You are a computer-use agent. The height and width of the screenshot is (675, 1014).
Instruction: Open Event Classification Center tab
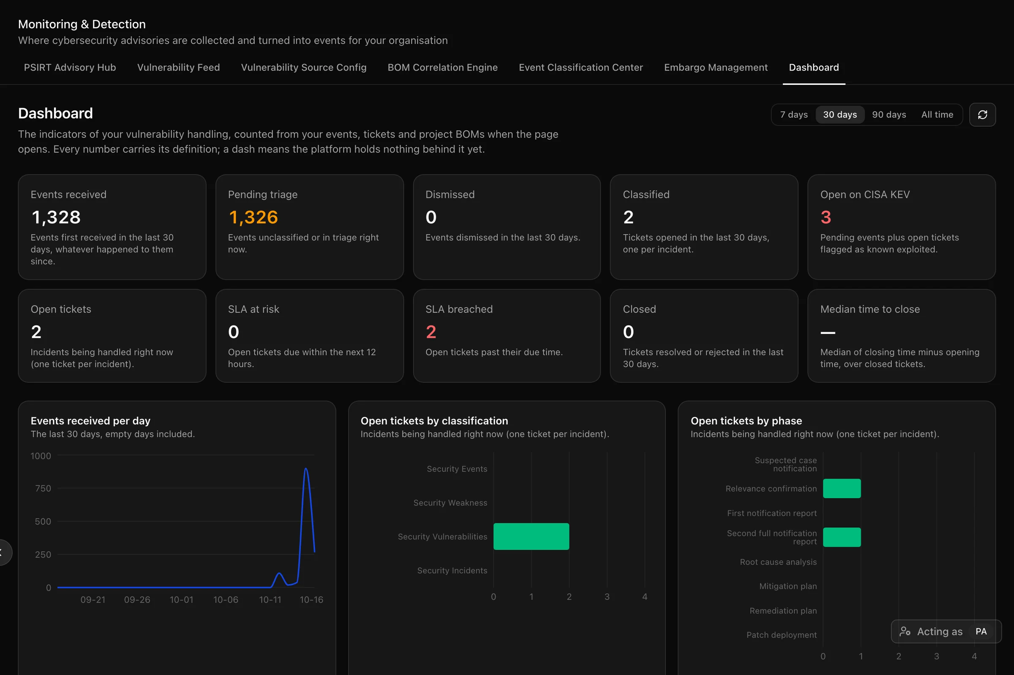pos(581,68)
